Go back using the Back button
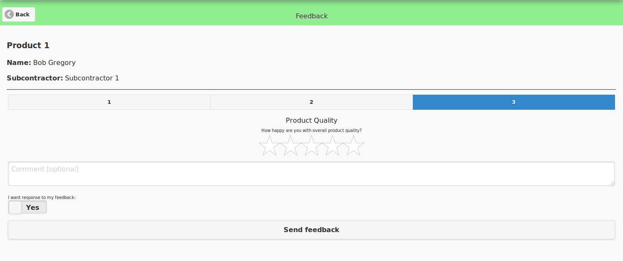 point(18,14)
